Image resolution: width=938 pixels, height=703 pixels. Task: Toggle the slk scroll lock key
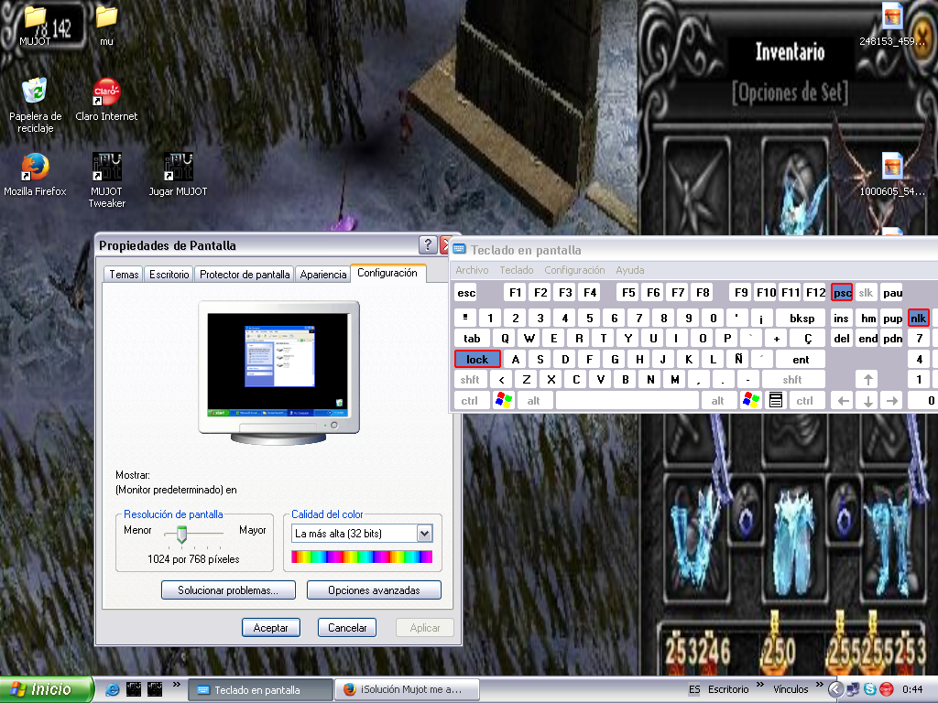point(867,293)
